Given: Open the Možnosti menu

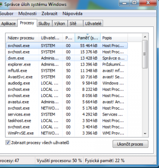Looking at the screenshot, I should pyautogui.click(x=27, y=13).
